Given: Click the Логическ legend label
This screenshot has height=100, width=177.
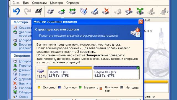Looking at the screenshot, I should (70, 87).
